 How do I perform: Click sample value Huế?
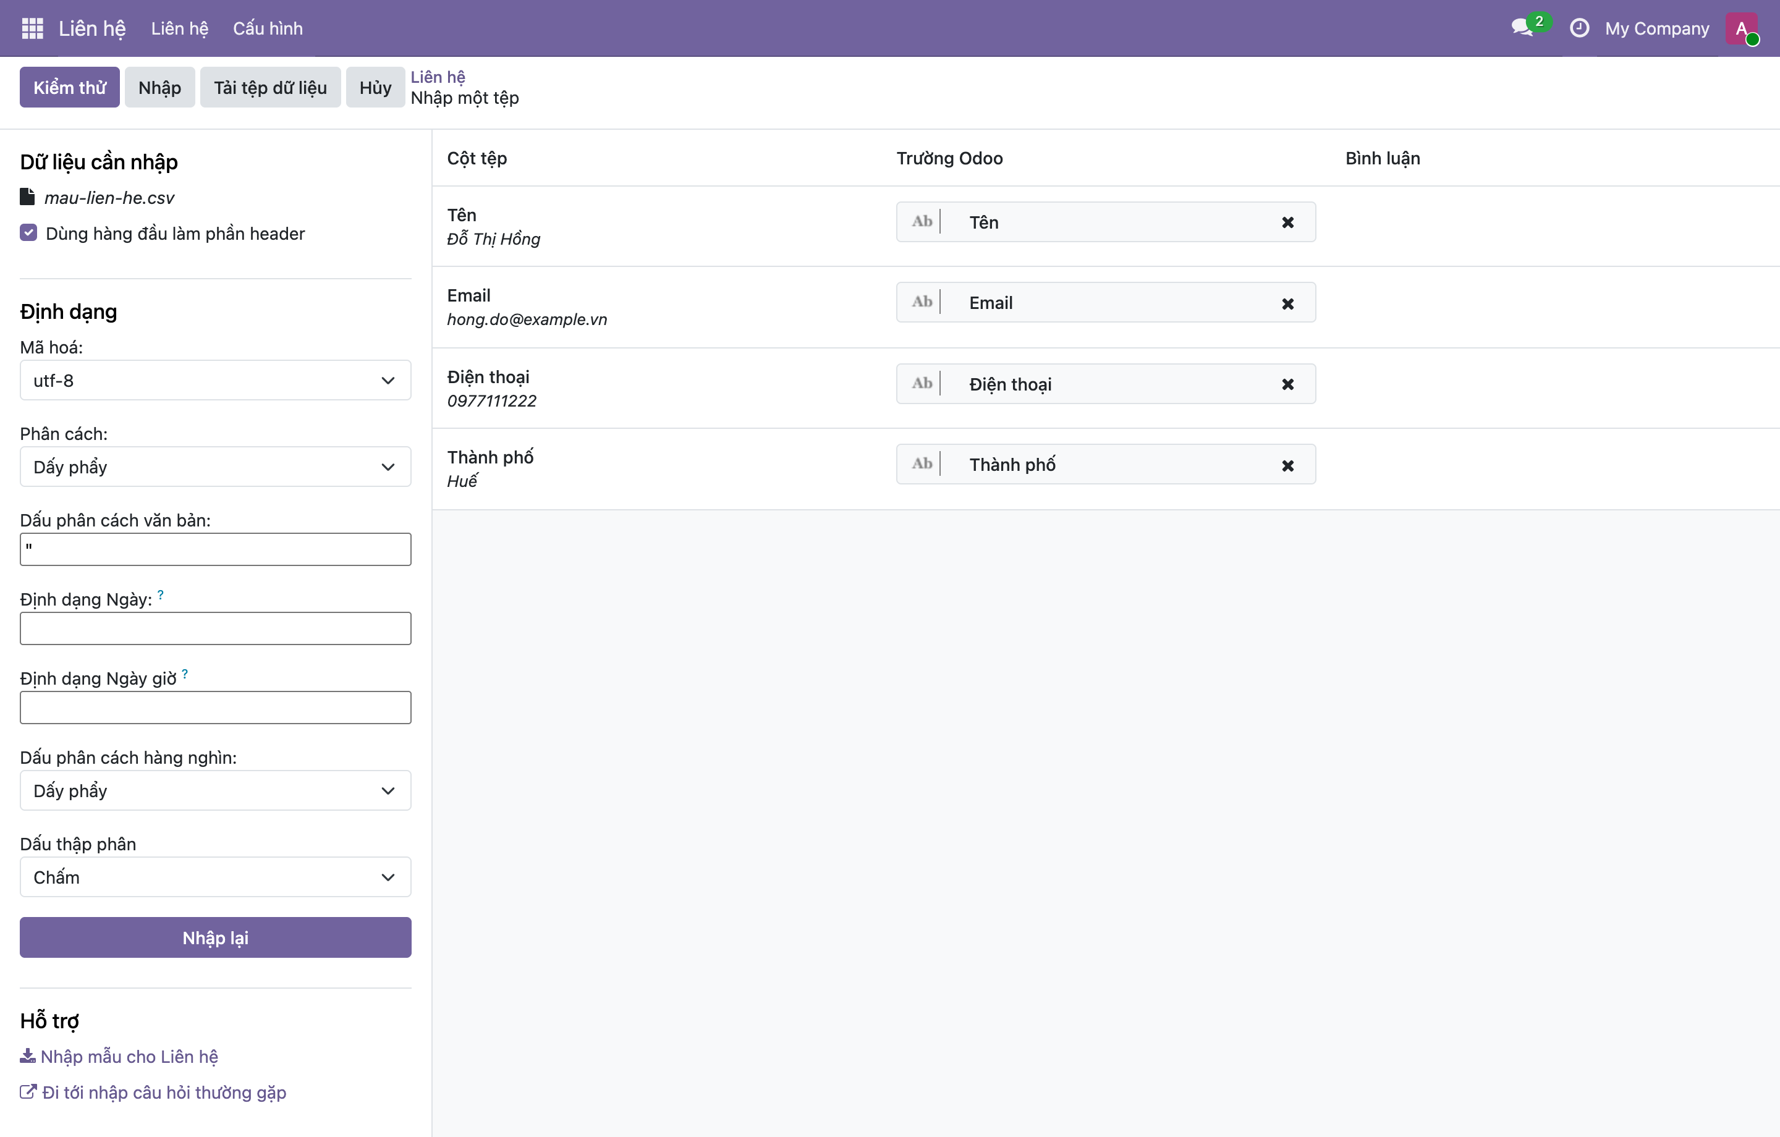coord(463,481)
